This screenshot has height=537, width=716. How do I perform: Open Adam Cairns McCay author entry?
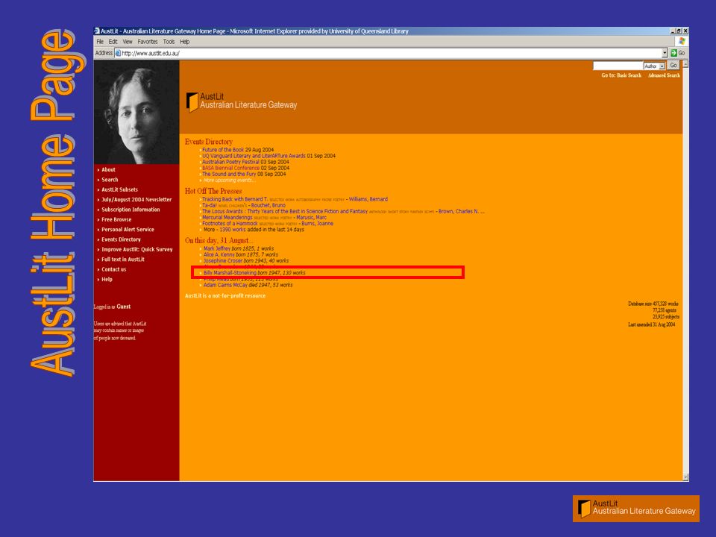point(225,285)
